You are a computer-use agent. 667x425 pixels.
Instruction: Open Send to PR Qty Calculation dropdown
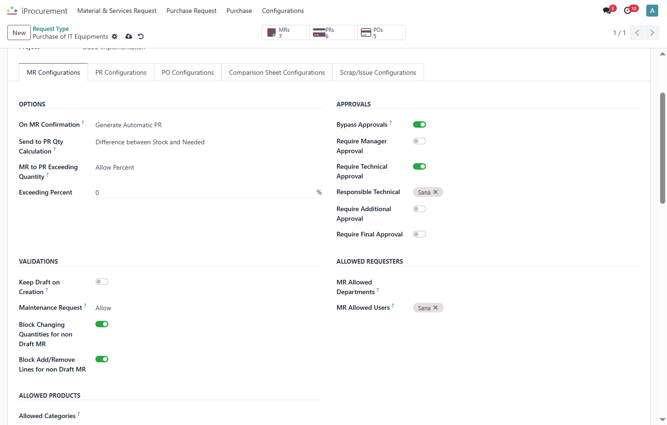[x=208, y=142]
